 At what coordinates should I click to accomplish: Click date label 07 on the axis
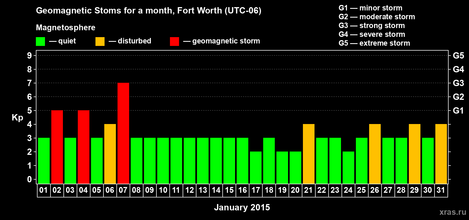click(123, 190)
